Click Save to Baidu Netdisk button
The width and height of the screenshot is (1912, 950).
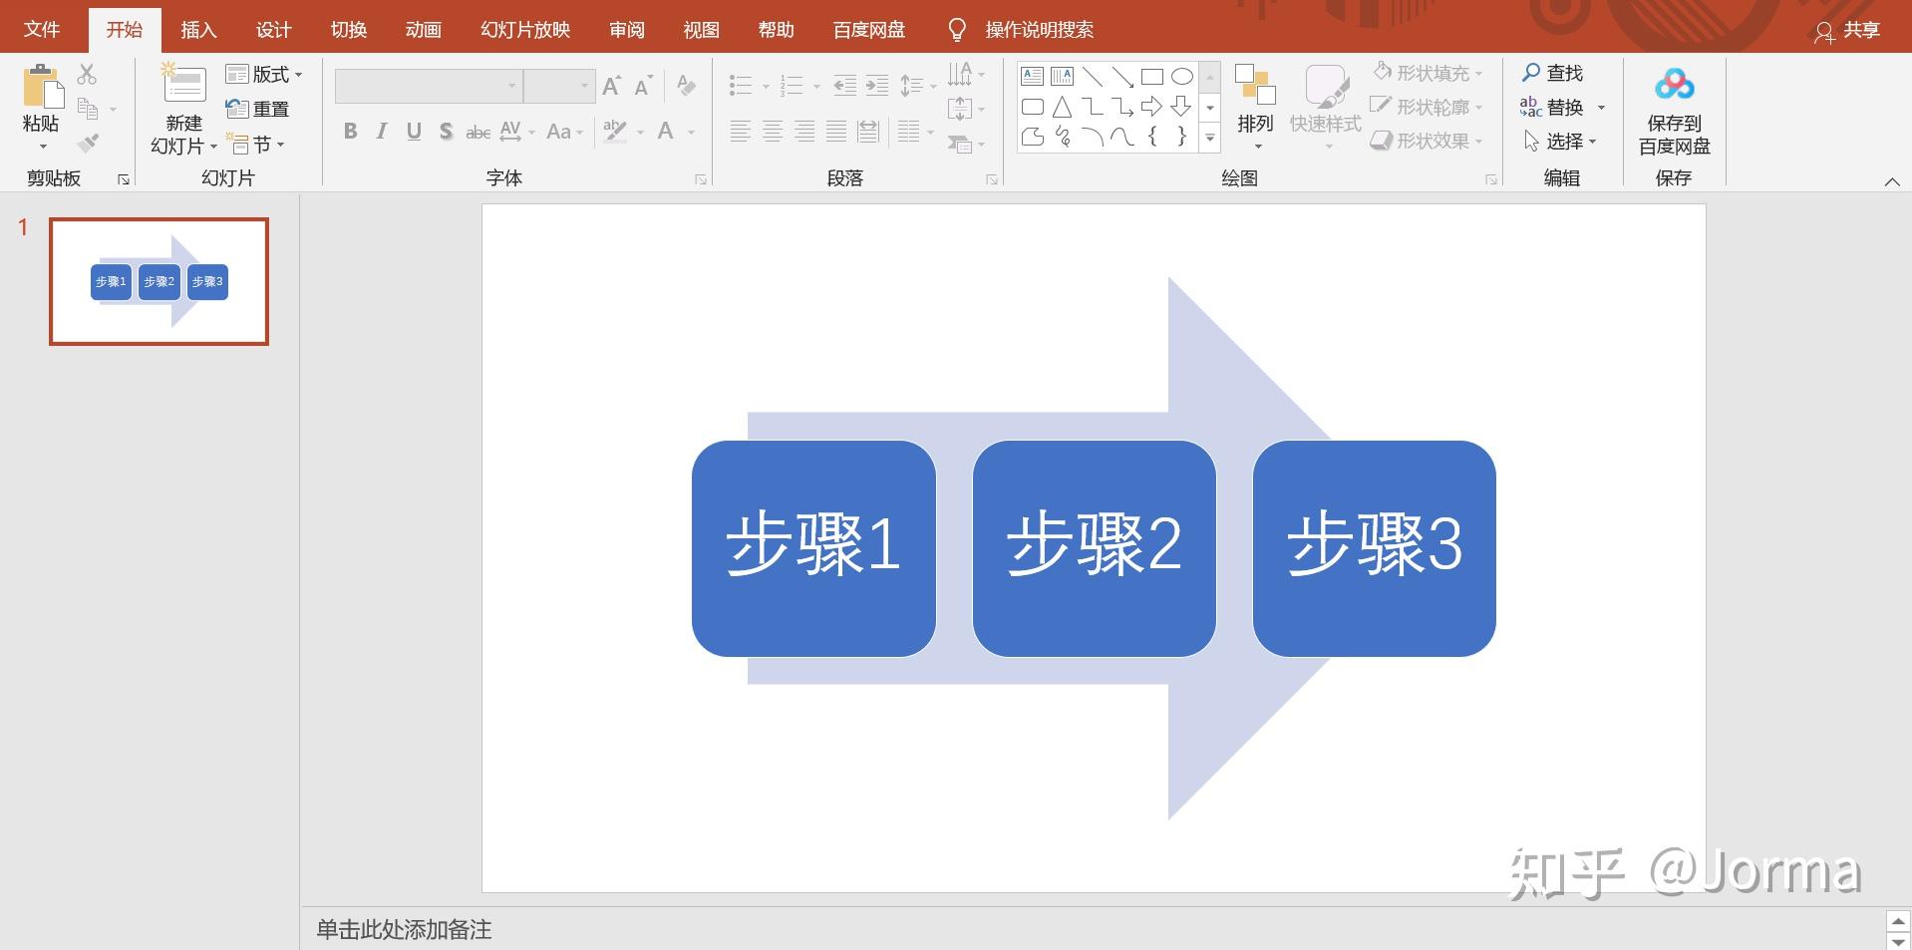(x=1674, y=111)
